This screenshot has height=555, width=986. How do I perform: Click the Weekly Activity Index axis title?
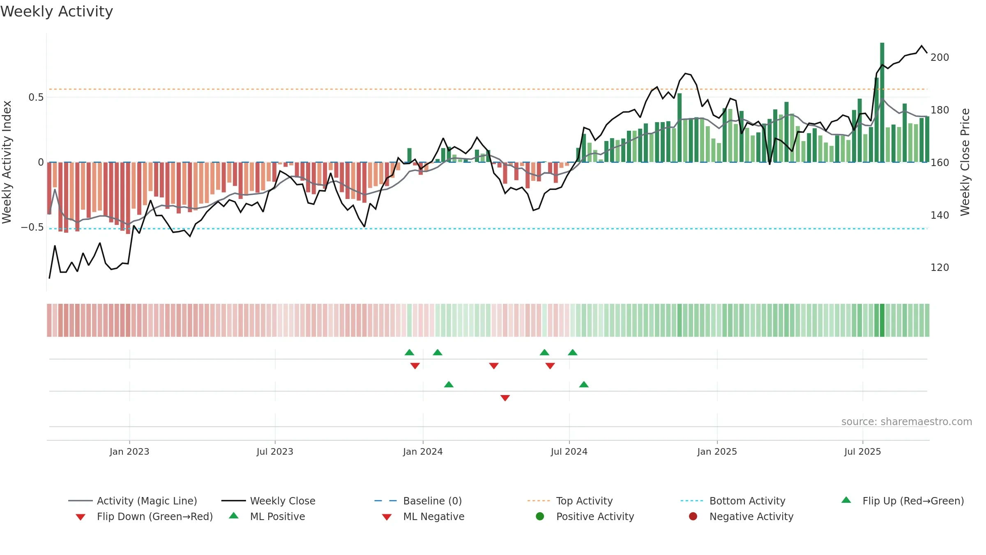pos(7,162)
